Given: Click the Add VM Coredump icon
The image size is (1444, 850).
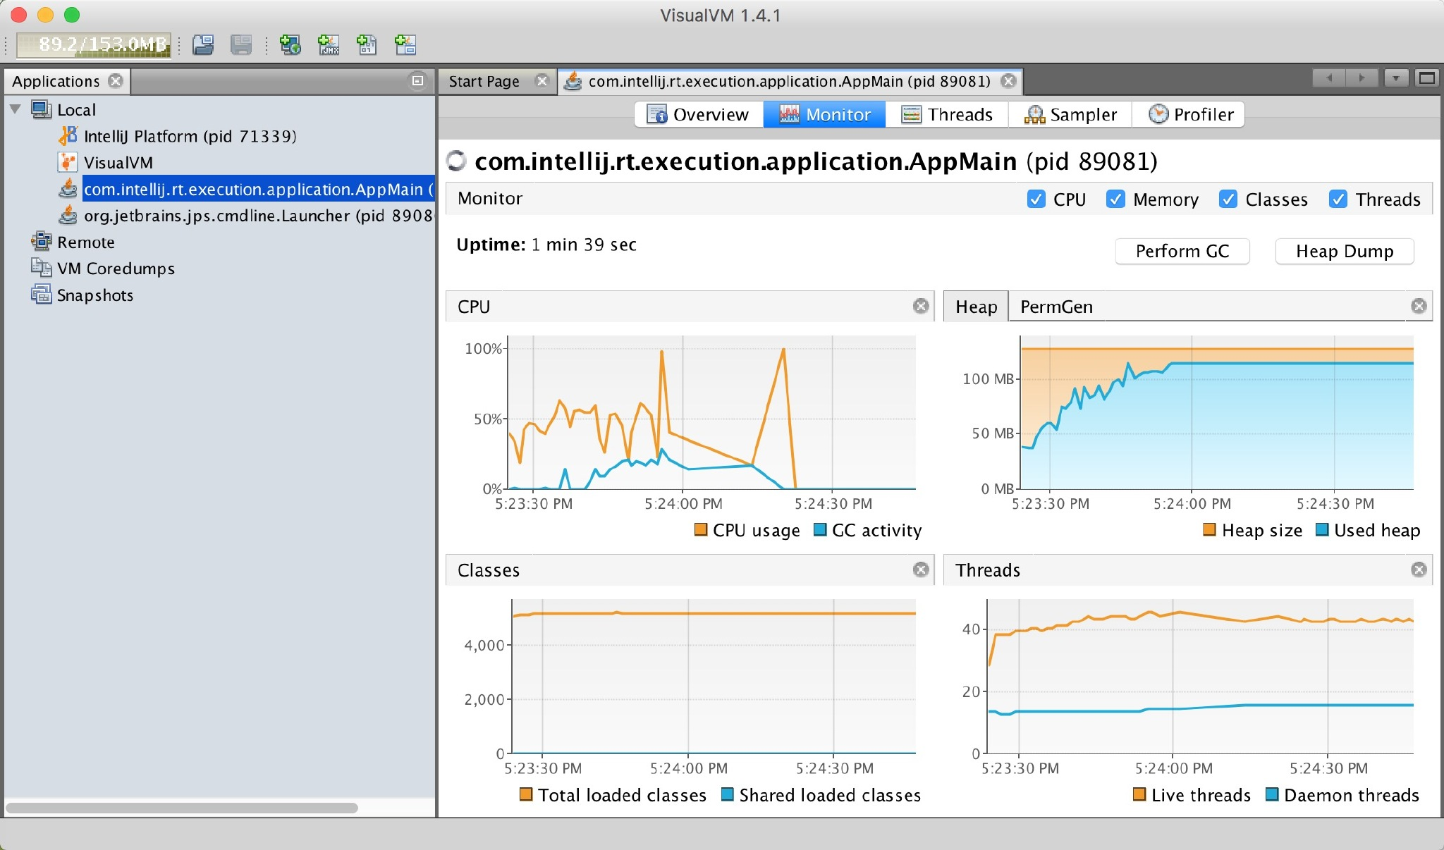Looking at the screenshot, I should tap(366, 45).
